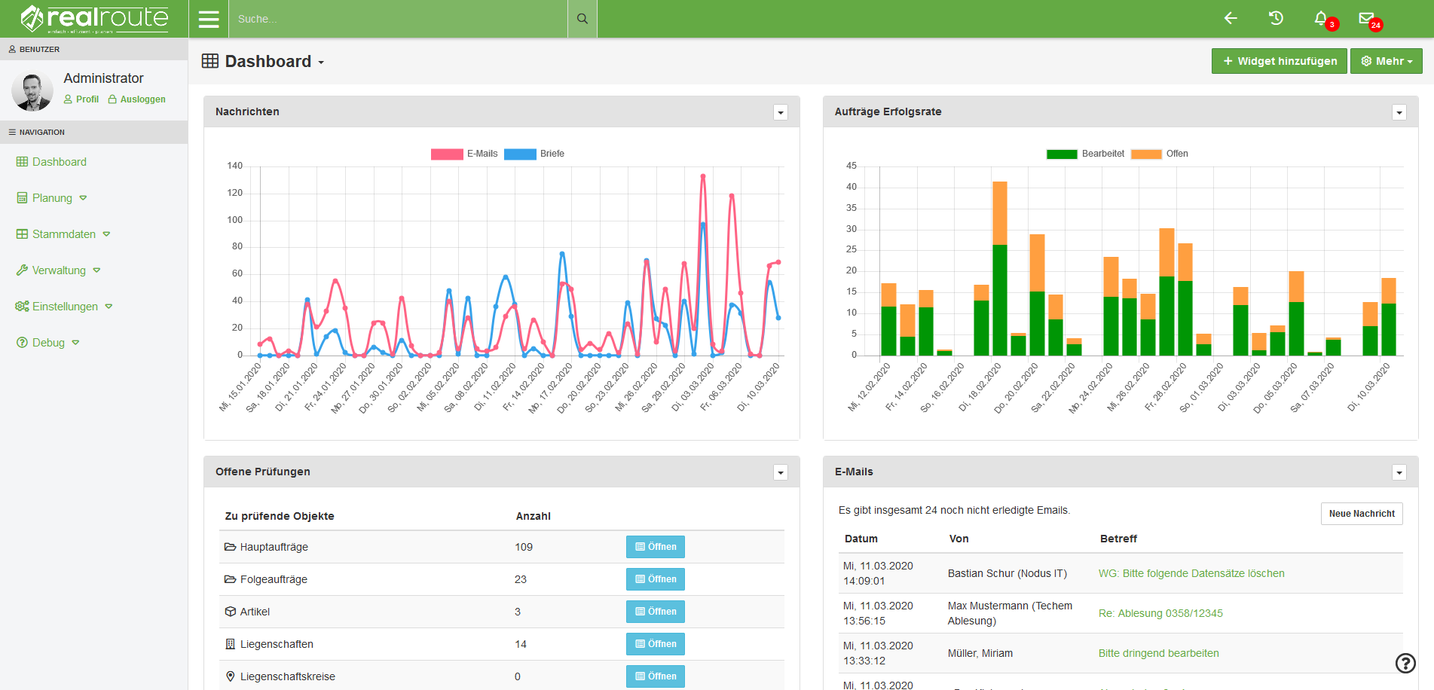Open the history clock icon
The height and width of the screenshot is (690, 1434).
(1276, 18)
